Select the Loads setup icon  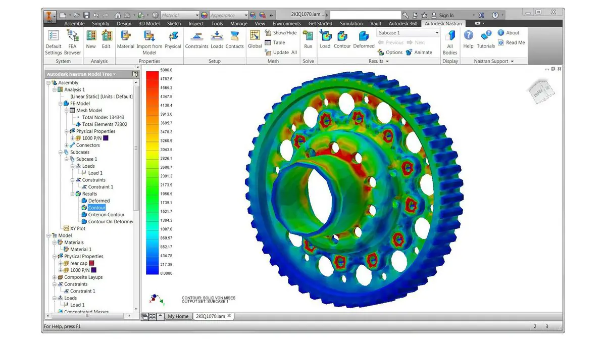pyautogui.click(x=217, y=39)
